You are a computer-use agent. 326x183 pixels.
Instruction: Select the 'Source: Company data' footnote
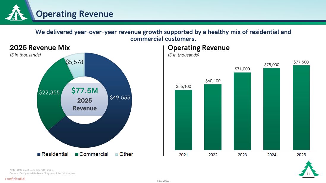tap(42, 173)
